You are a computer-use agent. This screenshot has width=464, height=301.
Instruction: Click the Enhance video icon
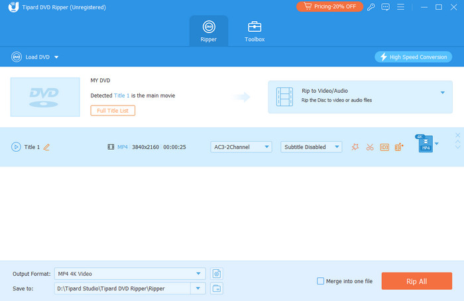coord(399,147)
